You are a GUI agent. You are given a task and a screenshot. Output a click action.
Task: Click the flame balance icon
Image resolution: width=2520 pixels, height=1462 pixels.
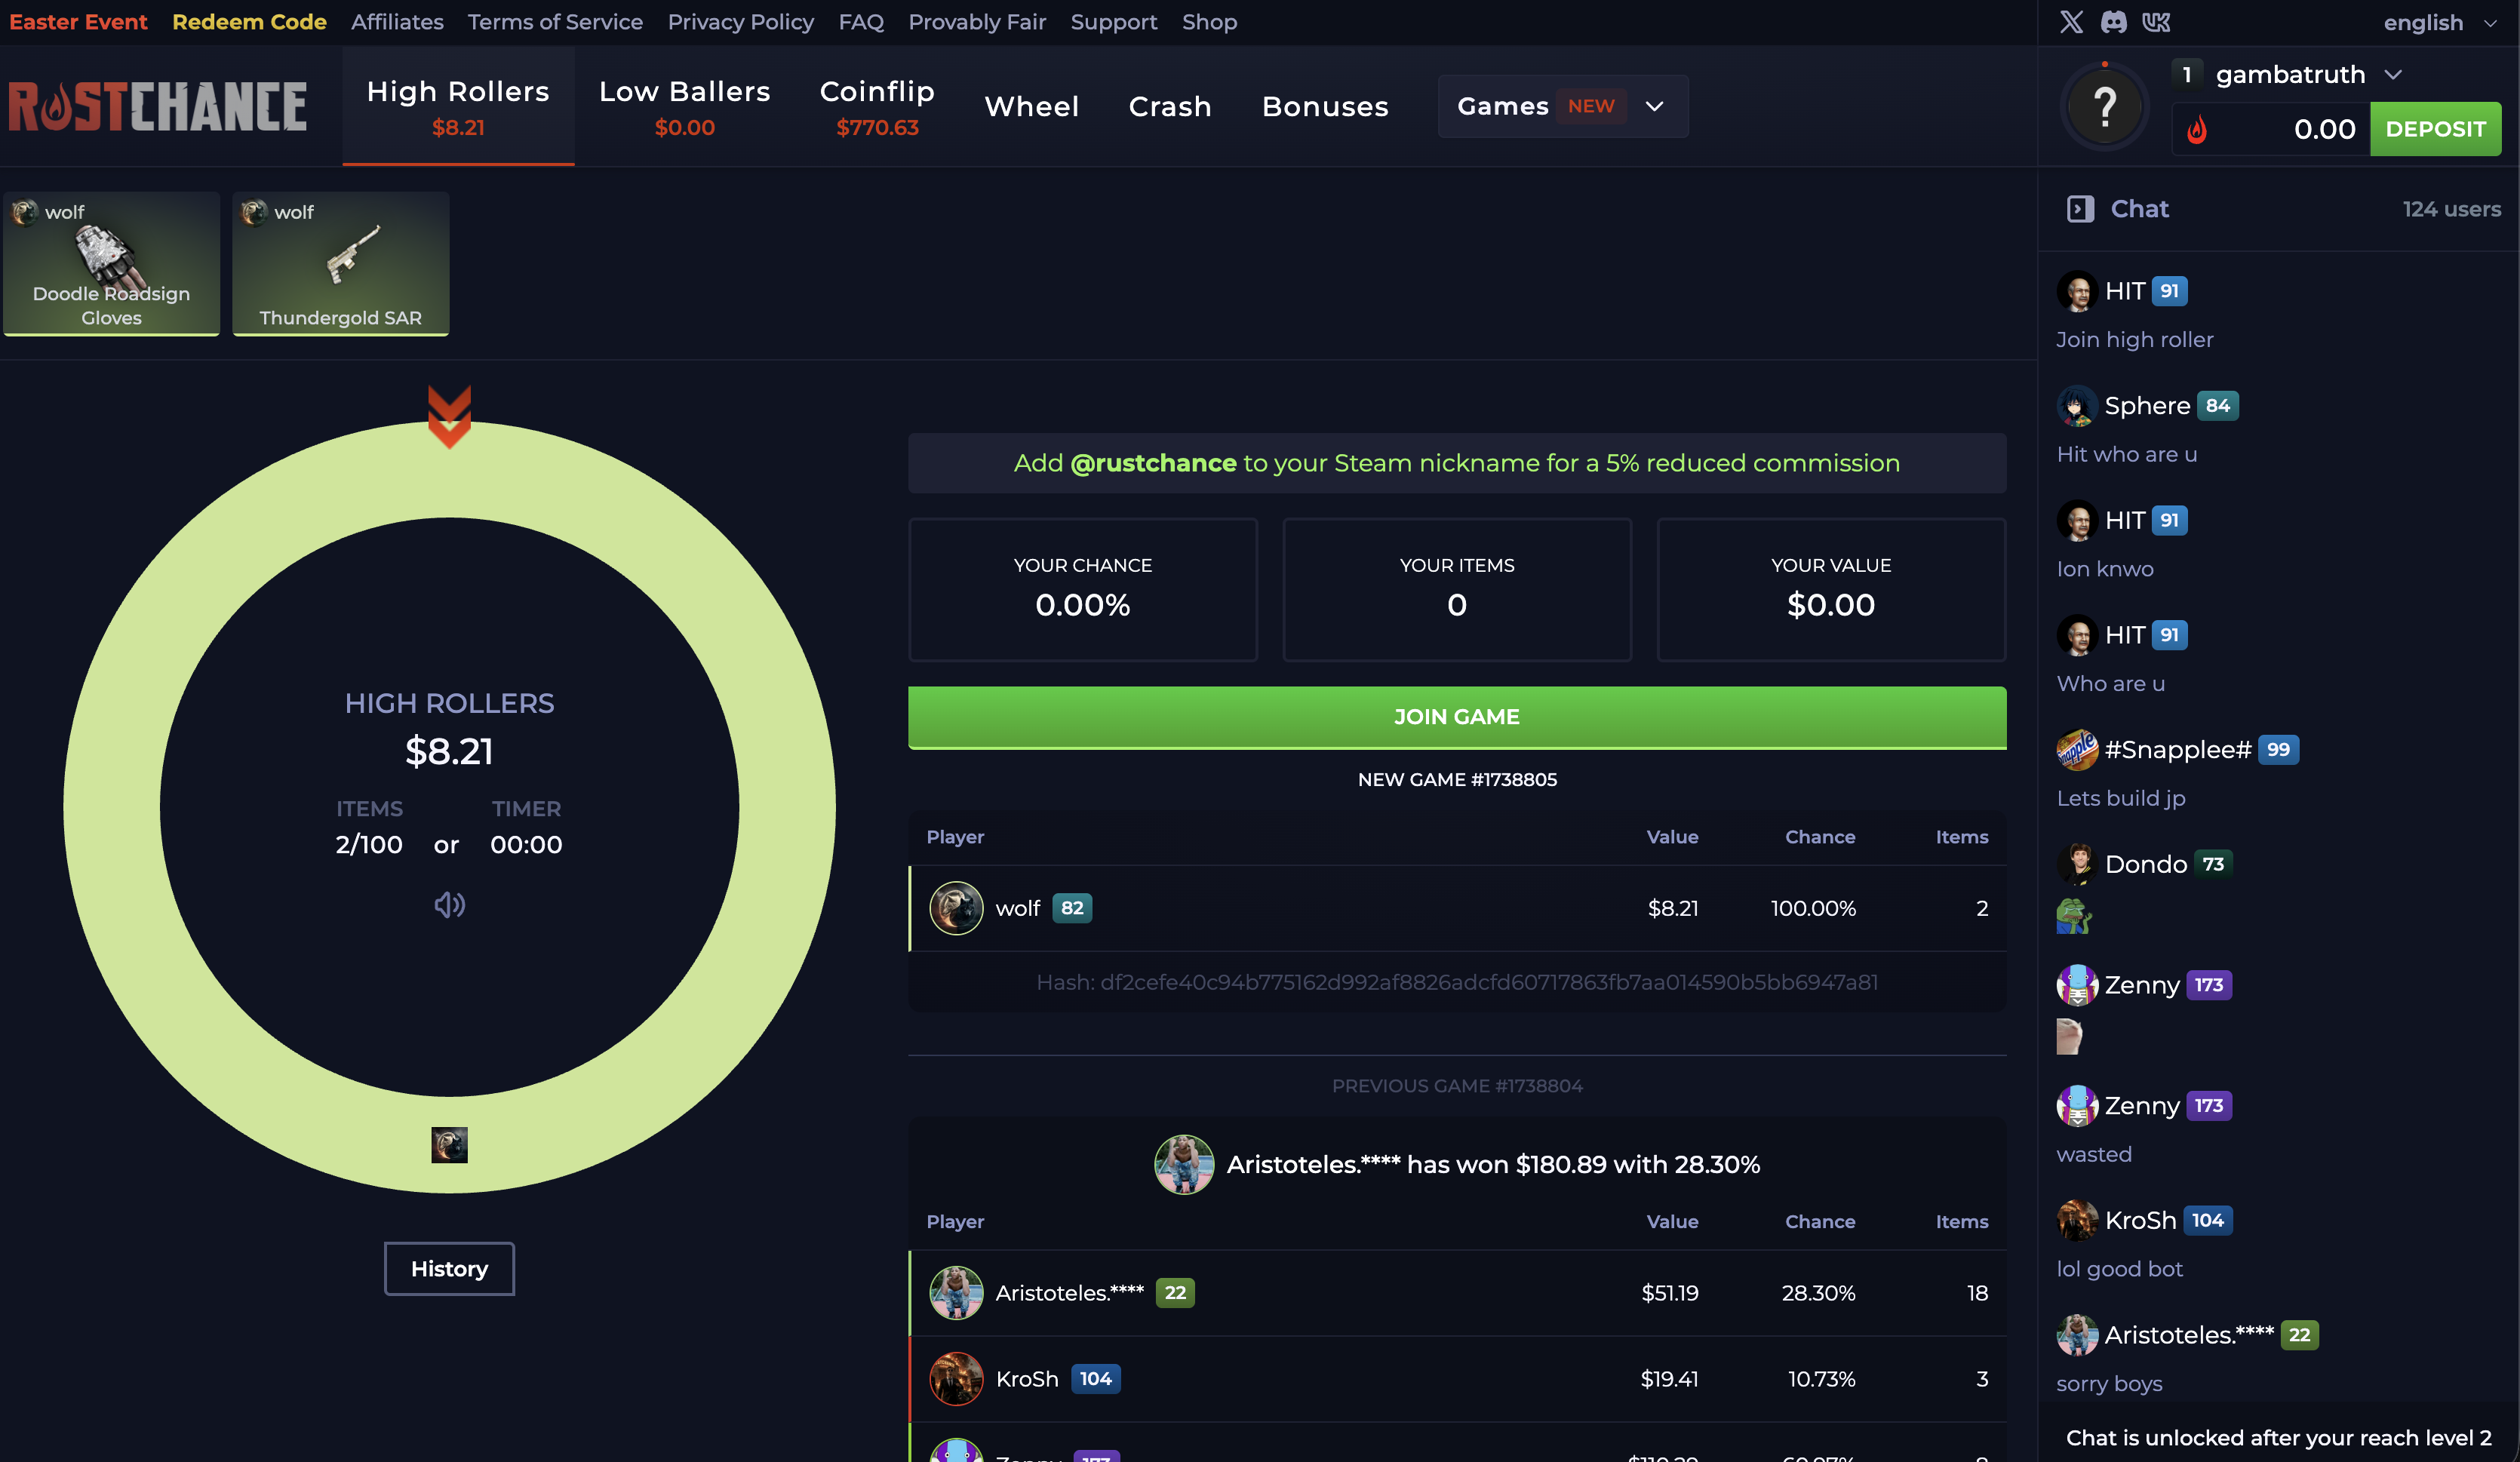[x=2197, y=129]
